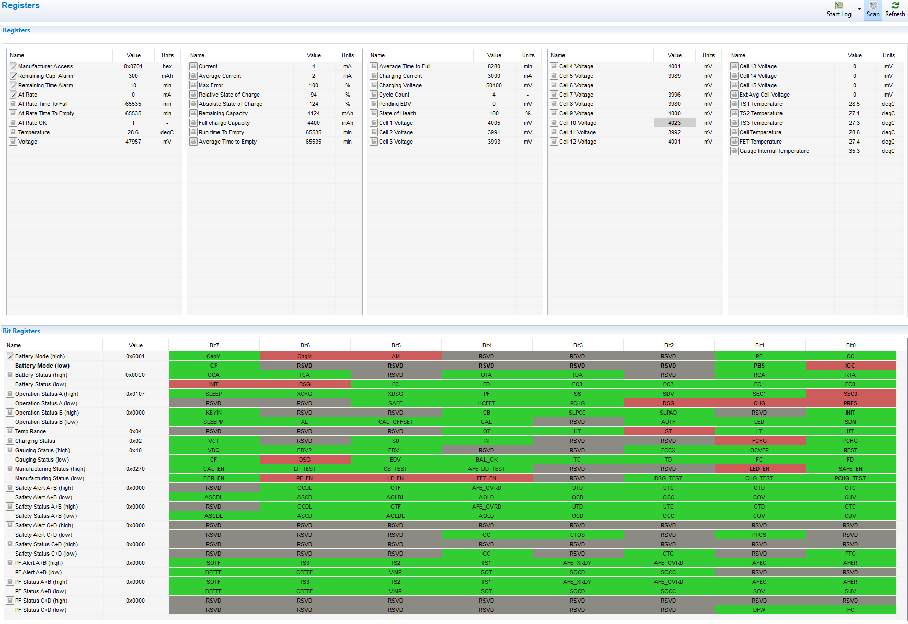Select the Remaining Cap. Alarm value 300
908x624 pixels.
[133, 76]
